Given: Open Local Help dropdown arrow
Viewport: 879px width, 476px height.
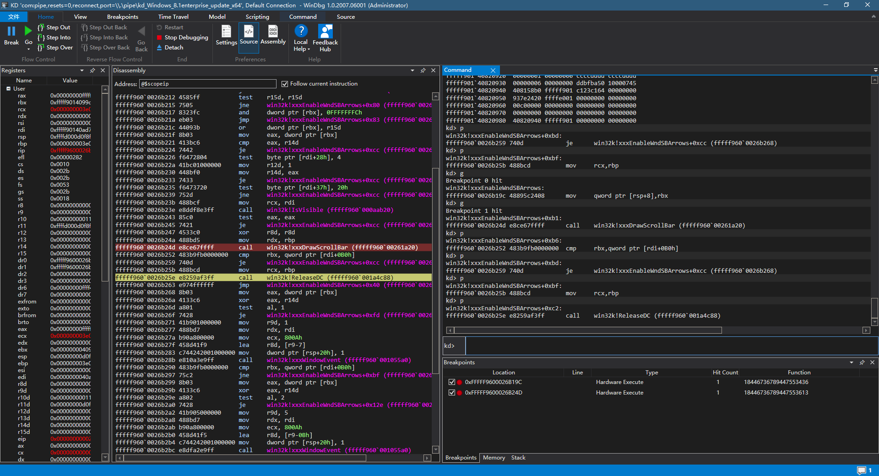Looking at the screenshot, I should [309, 49].
